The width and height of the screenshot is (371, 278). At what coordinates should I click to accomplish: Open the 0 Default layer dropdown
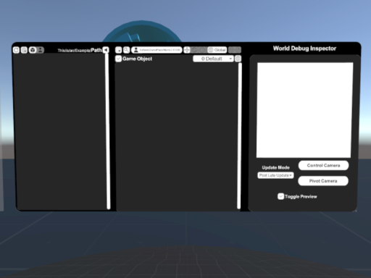(213, 59)
